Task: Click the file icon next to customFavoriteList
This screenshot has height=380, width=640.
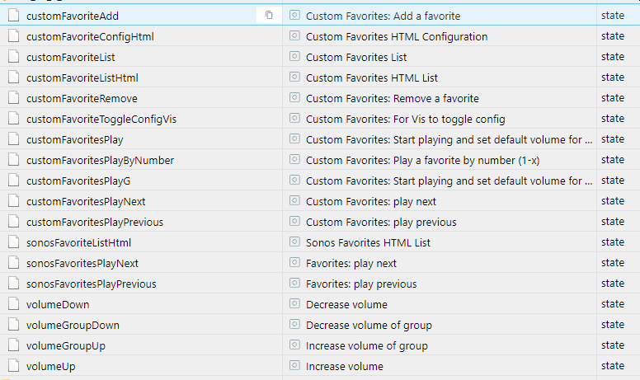Action: 12,57
